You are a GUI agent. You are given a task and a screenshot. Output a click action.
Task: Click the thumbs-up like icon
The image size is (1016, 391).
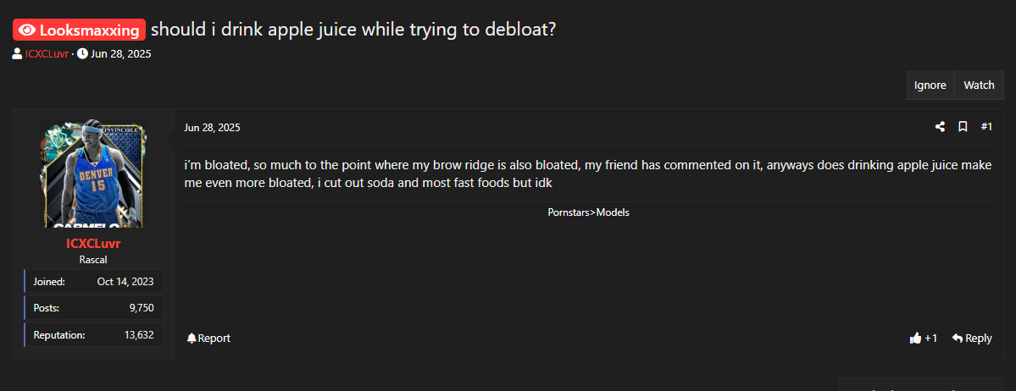[915, 338]
